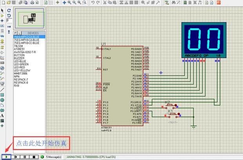Select AT89C51 in the devices list
This screenshot has height=160, width=243.
coord(19,49)
